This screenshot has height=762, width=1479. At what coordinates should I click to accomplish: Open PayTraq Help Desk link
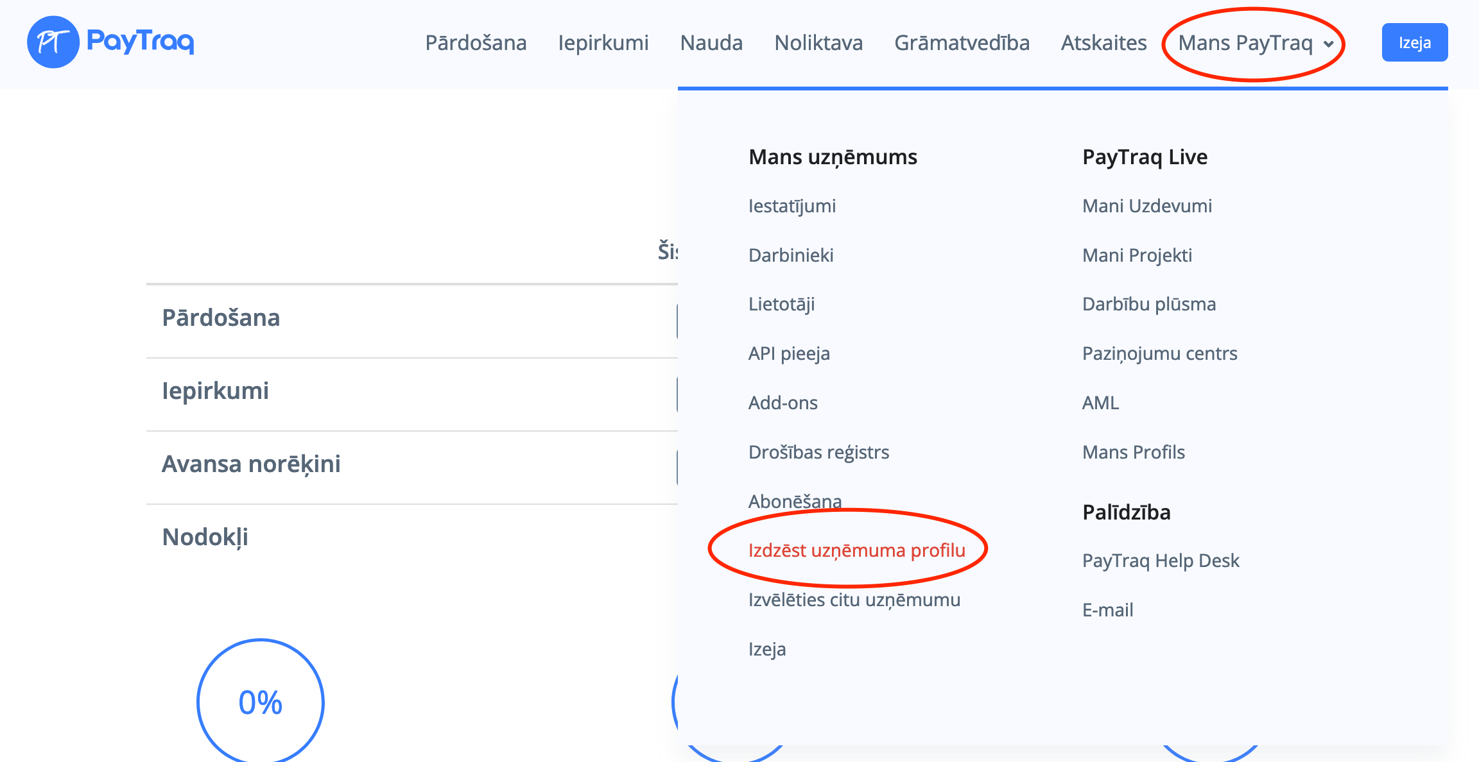coord(1160,561)
